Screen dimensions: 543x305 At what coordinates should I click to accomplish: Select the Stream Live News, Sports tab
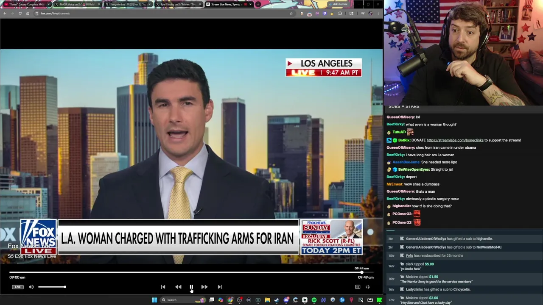(x=226, y=4)
